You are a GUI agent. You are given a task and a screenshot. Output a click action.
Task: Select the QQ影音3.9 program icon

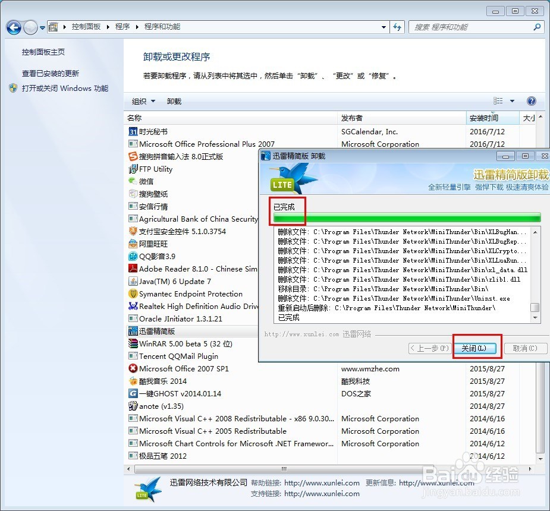click(x=132, y=256)
